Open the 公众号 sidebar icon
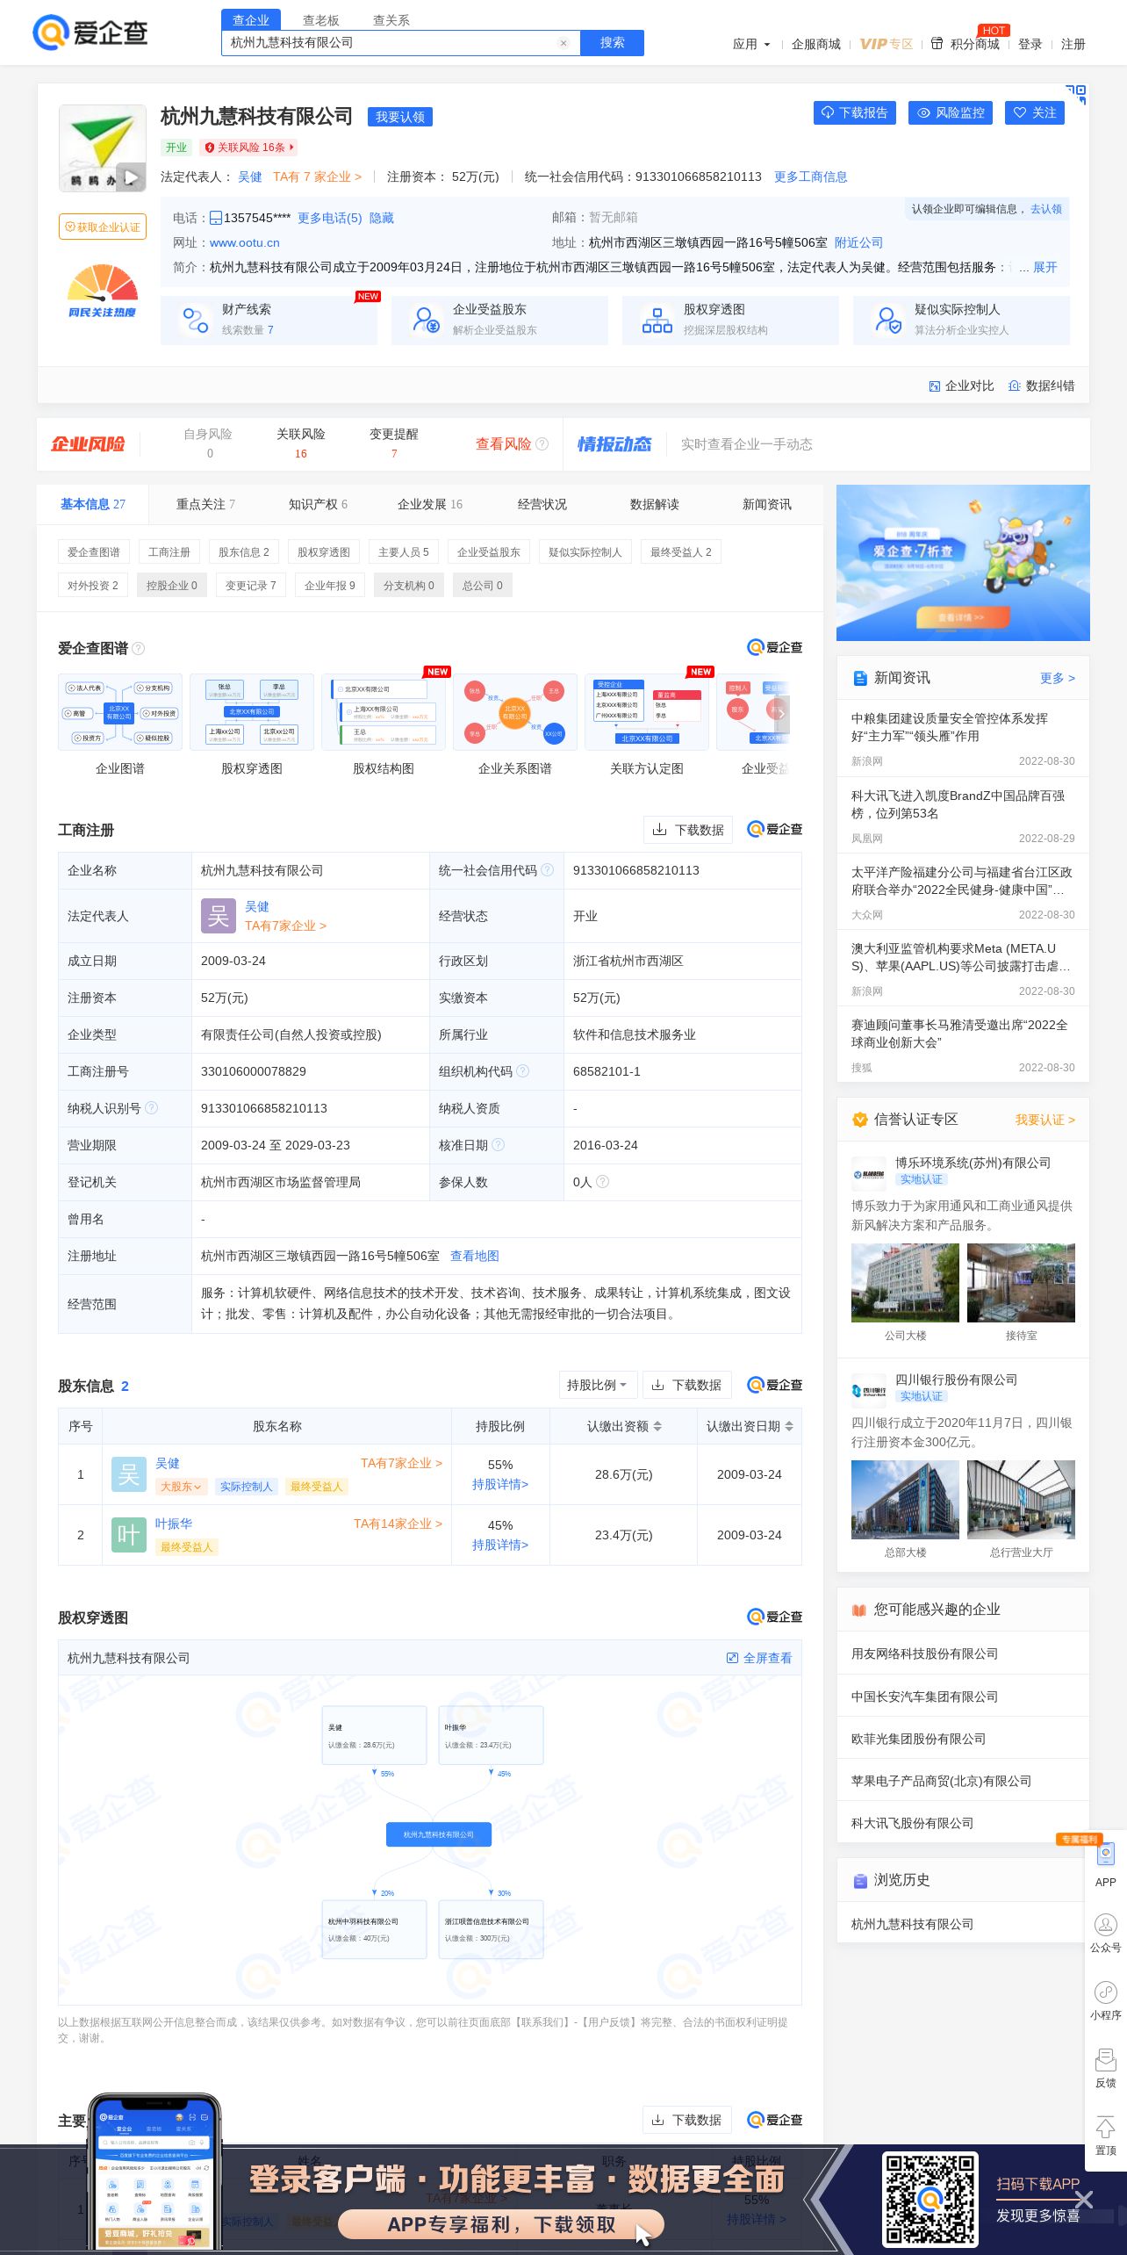1127x2255 pixels. coord(1106,1933)
